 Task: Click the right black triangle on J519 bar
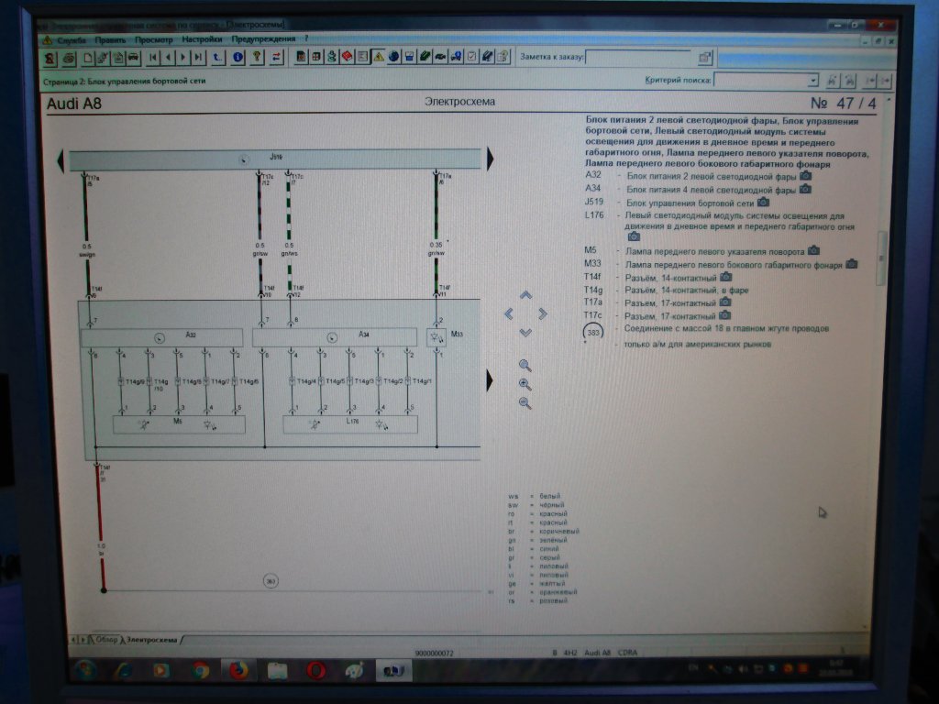490,159
